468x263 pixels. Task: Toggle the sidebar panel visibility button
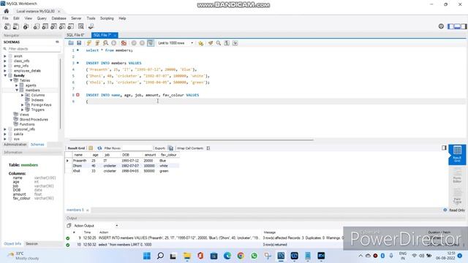(x=450, y=26)
